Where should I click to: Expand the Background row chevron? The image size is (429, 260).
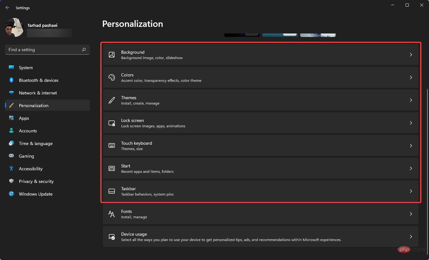point(411,55)
